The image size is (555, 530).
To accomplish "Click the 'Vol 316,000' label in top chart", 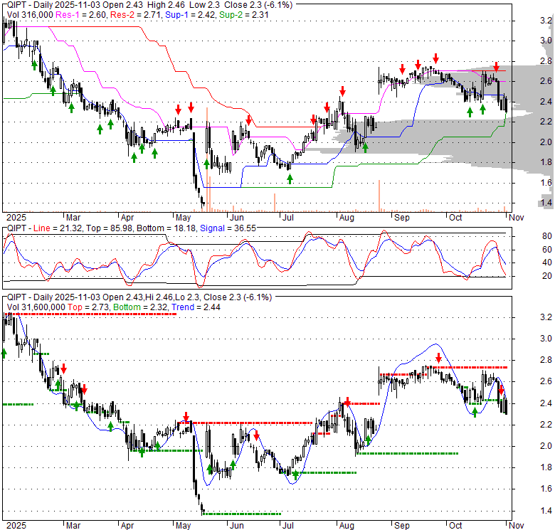I will pos(30,15).
